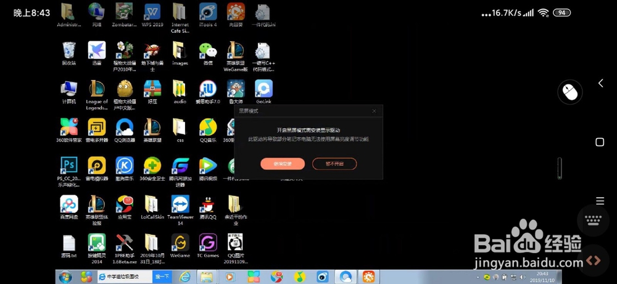Launch 爱思助手7.0 shortcut
Viewport: 617px width, 284px height.
tap(208, 92)
